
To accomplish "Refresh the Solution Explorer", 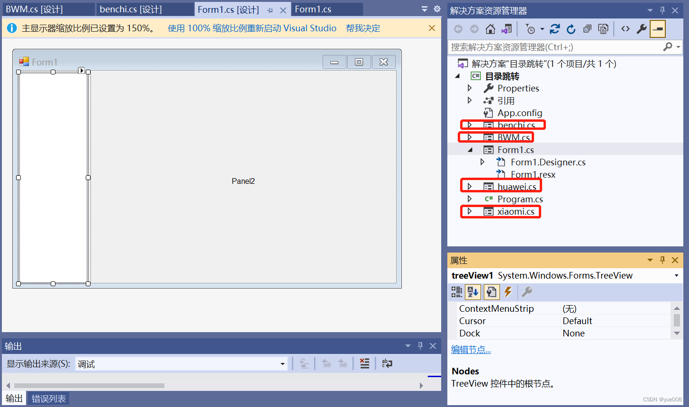I will pyautogui.click(x=571, y=29).
